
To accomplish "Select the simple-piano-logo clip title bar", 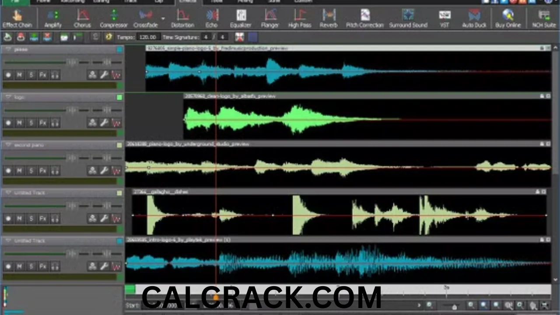I will click(x=348, y=48).
